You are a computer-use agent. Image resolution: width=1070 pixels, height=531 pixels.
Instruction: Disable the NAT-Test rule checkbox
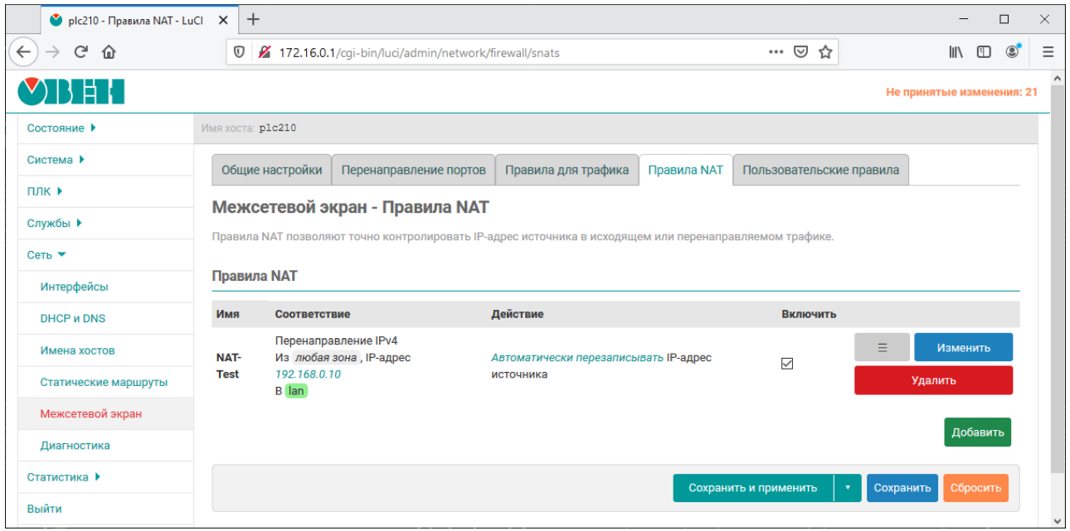787,364
